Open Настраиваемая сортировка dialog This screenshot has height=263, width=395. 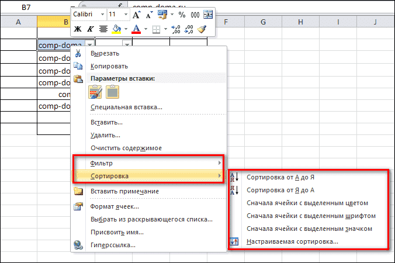292,241
